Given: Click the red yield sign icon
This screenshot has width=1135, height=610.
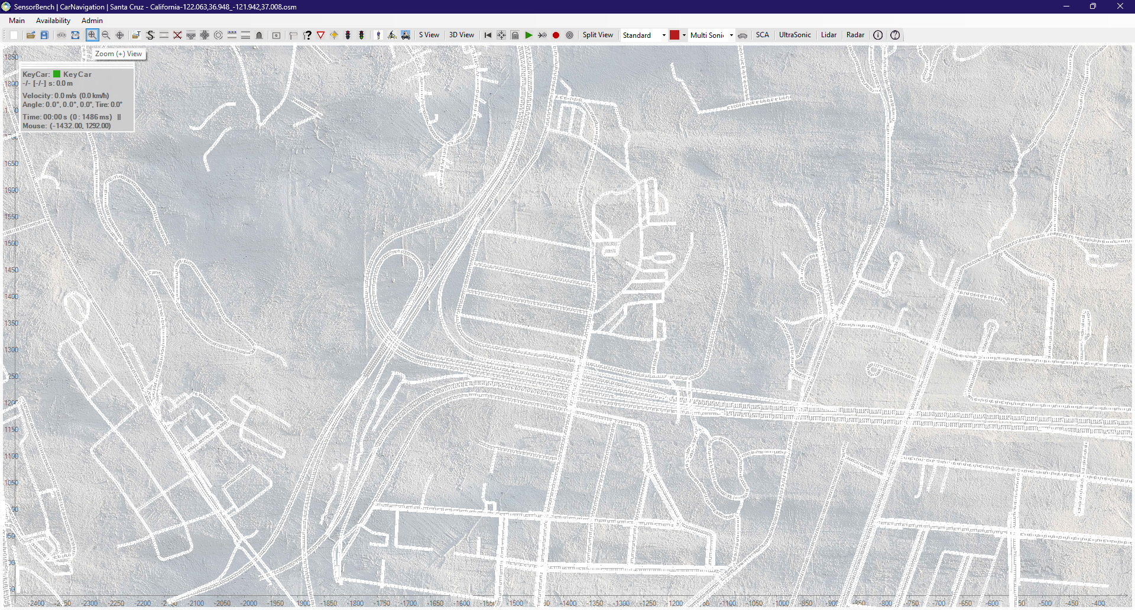Looking at the screenshot, I should (x=320, y=35).
